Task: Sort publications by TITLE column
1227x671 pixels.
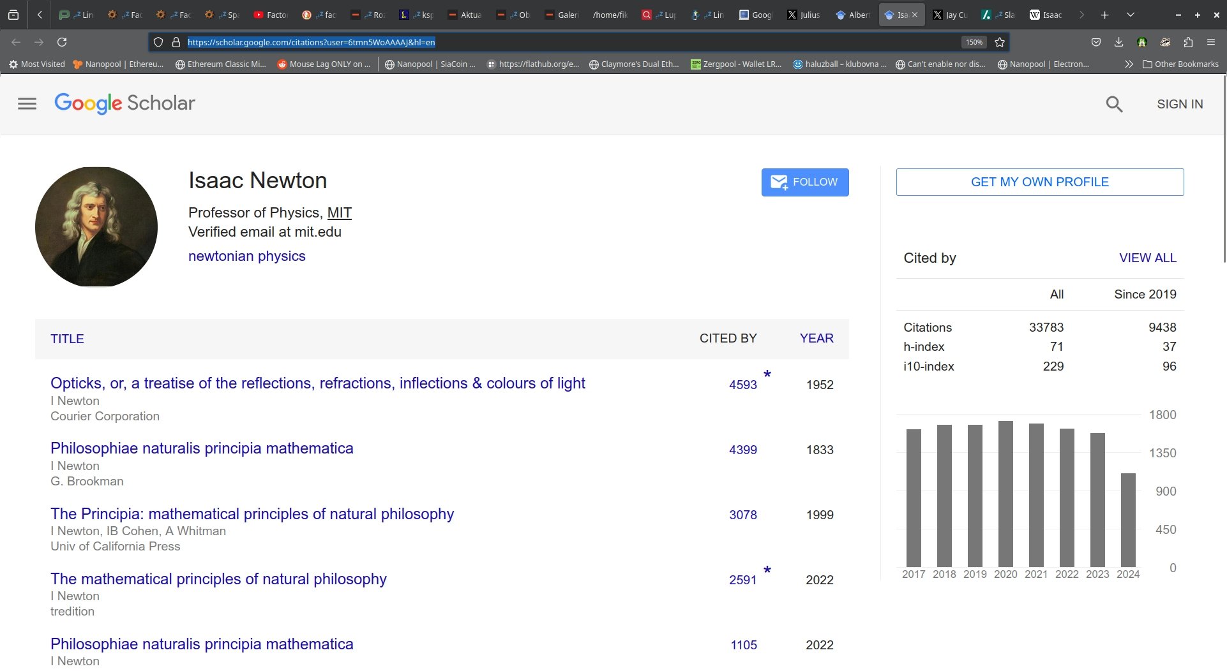Action: (x=67, y=339)
